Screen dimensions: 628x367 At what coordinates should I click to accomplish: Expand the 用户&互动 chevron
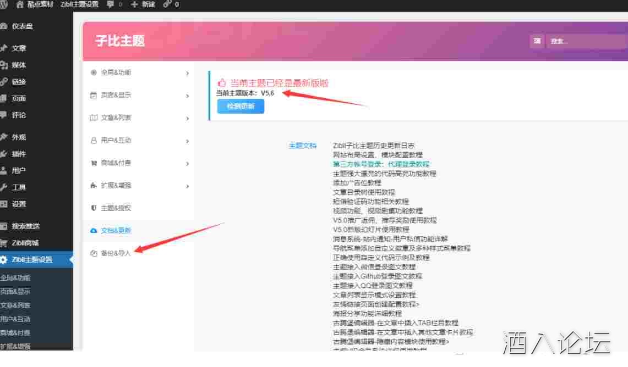point(188,141)
